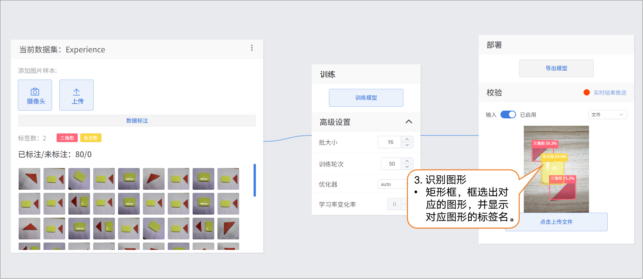Open the optimizer auto dropdown
643x279 pixels.
(392, 184)
